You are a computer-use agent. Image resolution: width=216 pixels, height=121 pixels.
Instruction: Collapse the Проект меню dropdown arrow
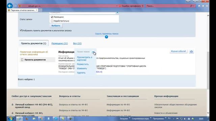93,52
